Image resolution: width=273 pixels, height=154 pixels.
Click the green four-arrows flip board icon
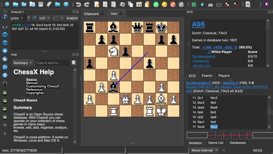(194, 4)
